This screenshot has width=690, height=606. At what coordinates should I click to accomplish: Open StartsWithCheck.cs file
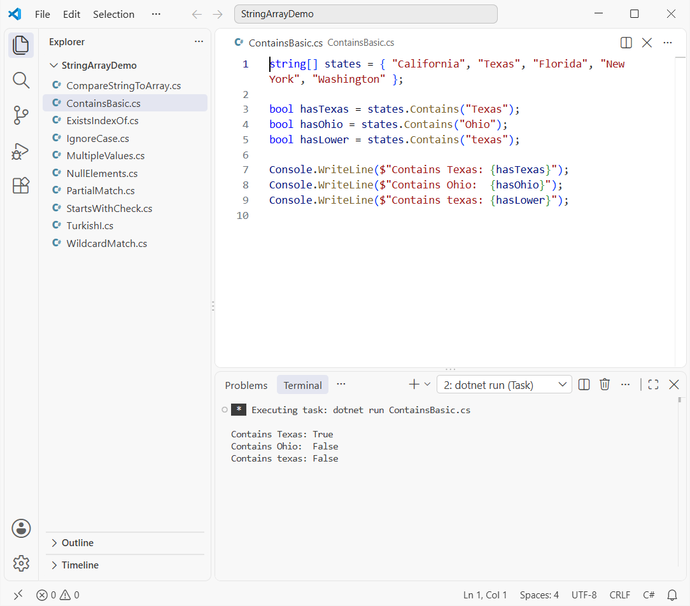coord(125,208)
